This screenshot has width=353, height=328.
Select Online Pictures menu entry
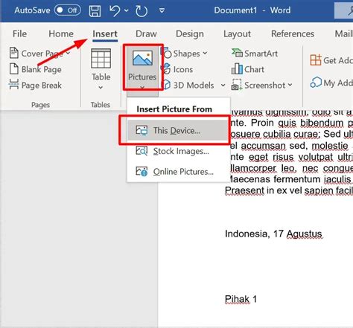178,171
